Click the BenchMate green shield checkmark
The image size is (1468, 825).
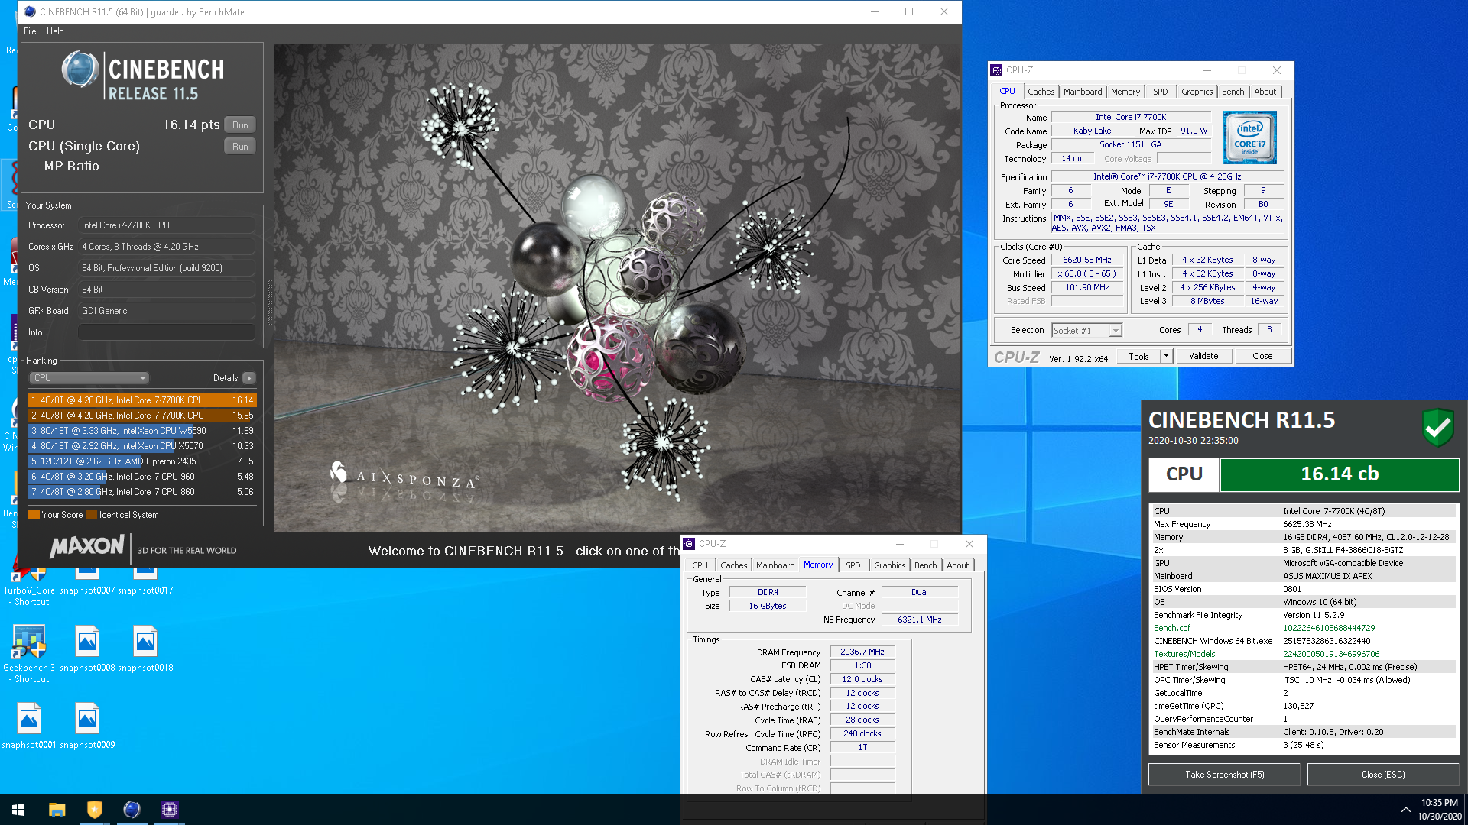(1438, 427)
